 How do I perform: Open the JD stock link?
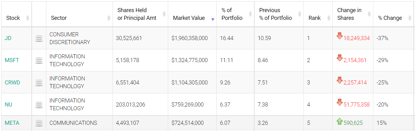(x=8, y=38)
